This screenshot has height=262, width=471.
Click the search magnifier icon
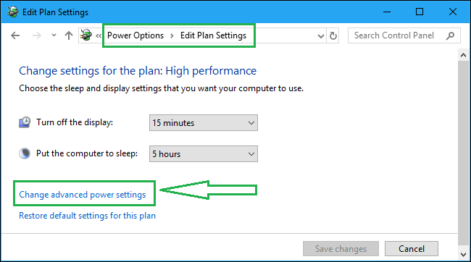click(x=450, y=35)
